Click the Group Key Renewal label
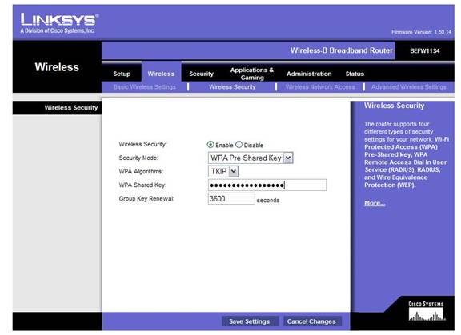The width and height of the screenshot is (461, 335). 146,199
